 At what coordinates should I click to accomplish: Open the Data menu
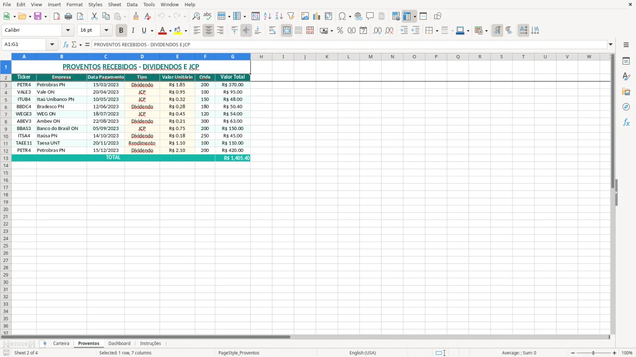click(132, 4)
